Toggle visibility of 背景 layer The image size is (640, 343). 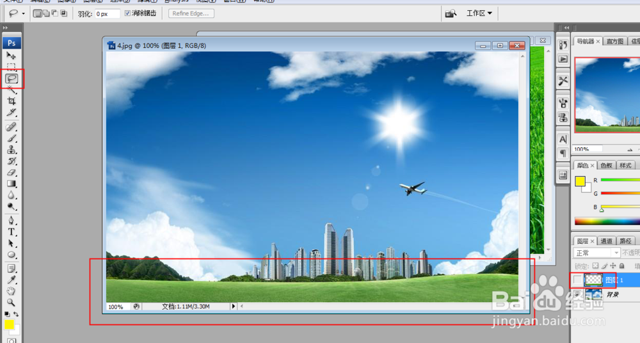pos(577,294)
